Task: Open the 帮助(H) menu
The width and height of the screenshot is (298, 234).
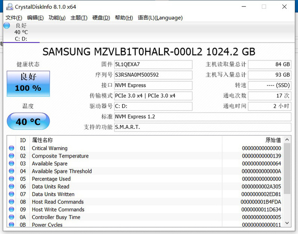Action: coord(124,18)
